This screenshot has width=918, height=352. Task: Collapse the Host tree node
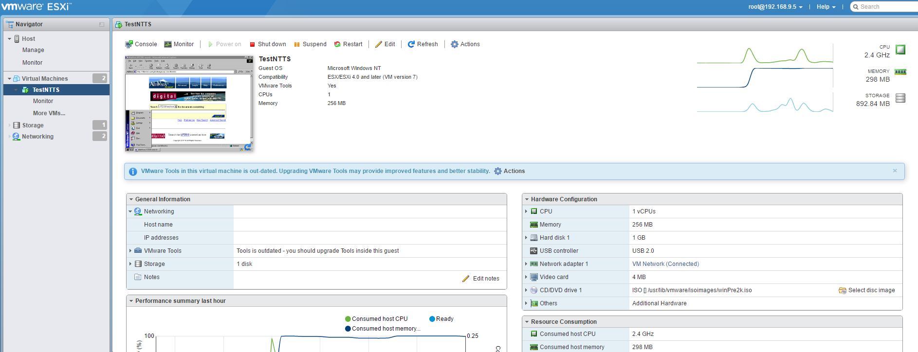click(x=9, y=39)
